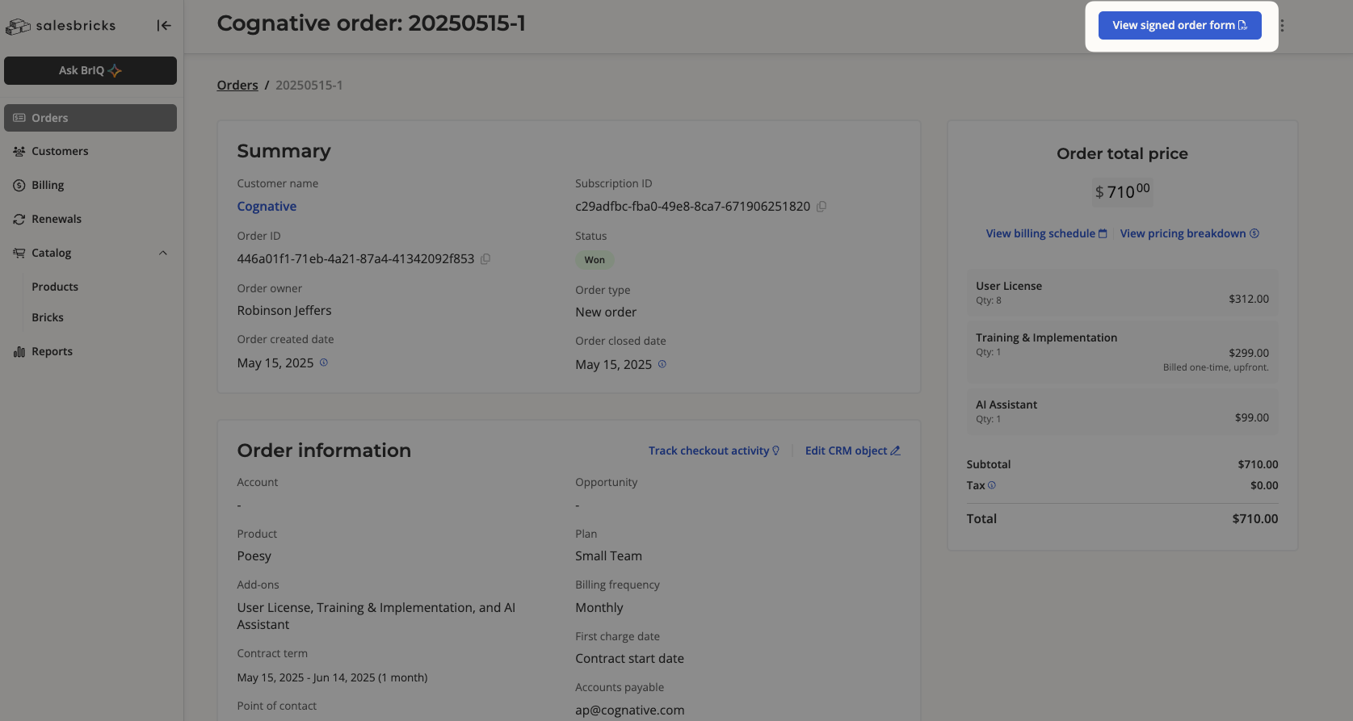Click the owner name Robinson Jeffers
Screen dimensions: 1353x721
[284, 311]
